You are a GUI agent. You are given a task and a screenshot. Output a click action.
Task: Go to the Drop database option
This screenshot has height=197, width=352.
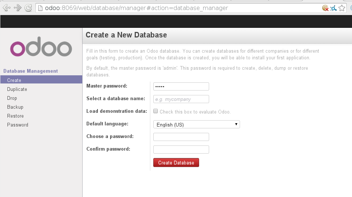(x=12, y=98)
